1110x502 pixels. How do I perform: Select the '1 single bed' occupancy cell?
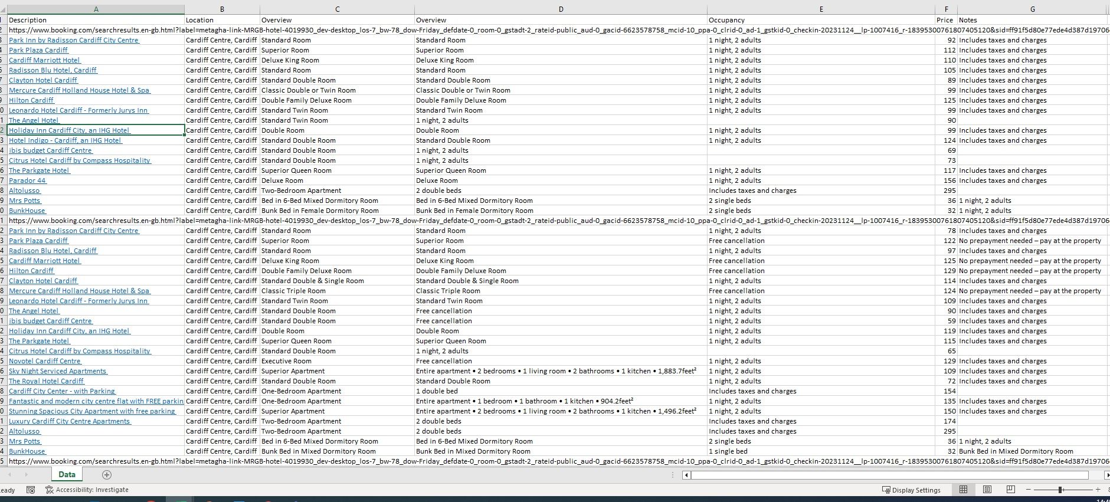[x=821, y=451]
